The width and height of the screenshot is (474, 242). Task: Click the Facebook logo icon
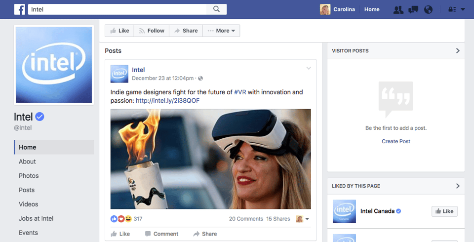point(20,9)
